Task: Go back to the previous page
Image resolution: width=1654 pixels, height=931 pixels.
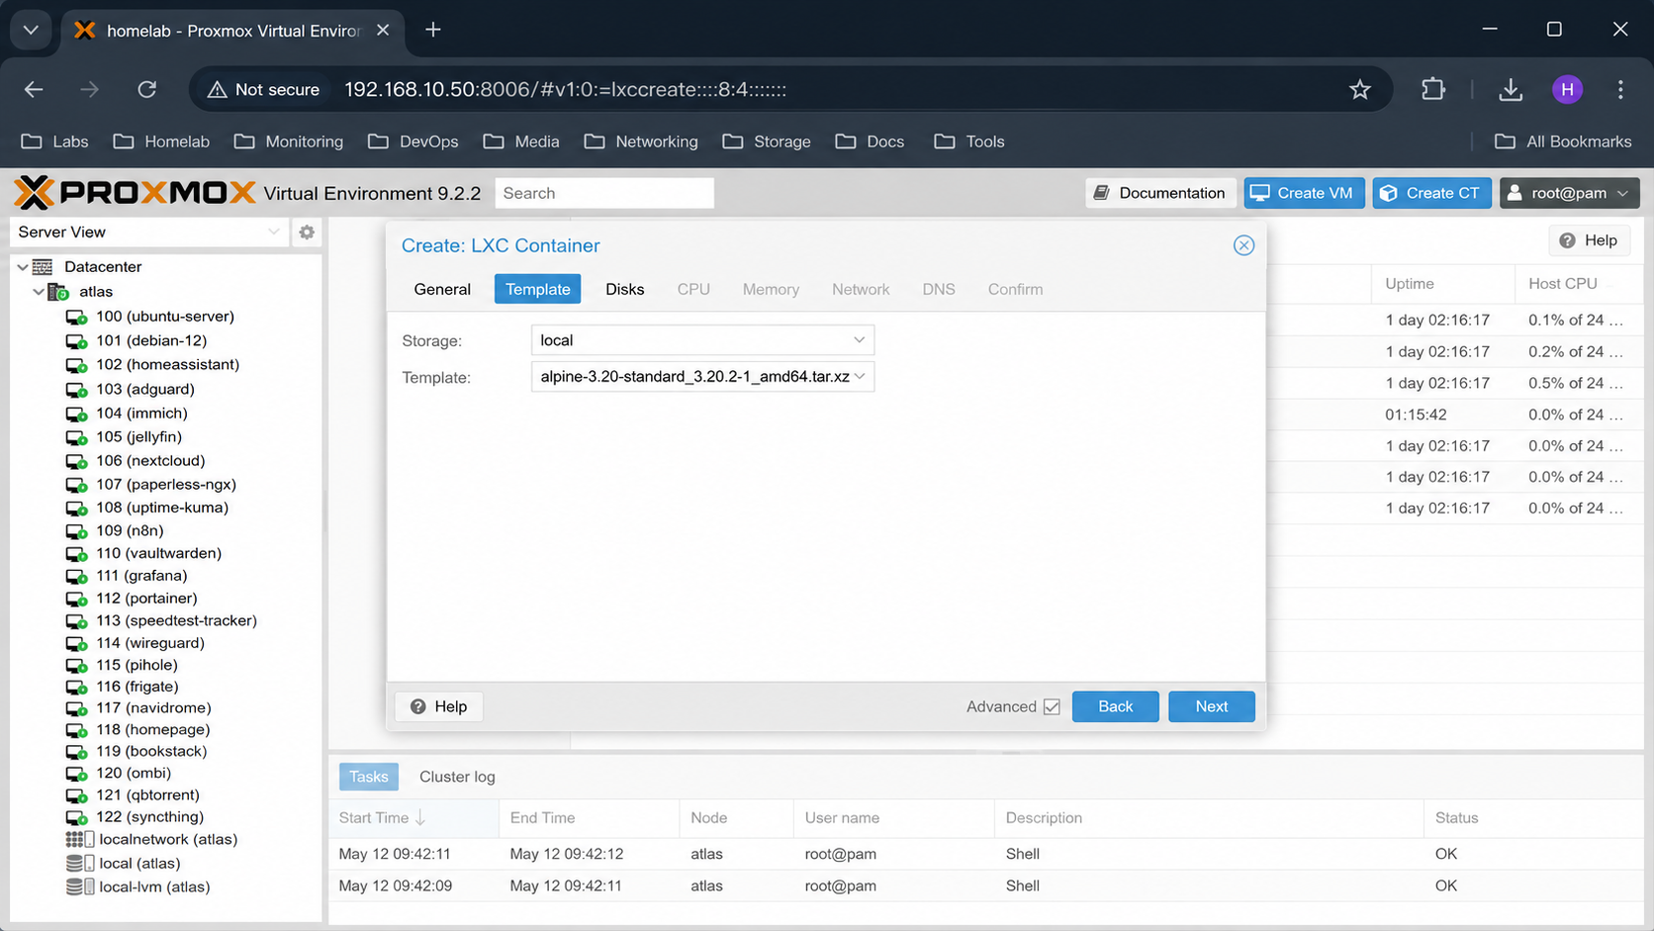Action: (x=34, y=89)
